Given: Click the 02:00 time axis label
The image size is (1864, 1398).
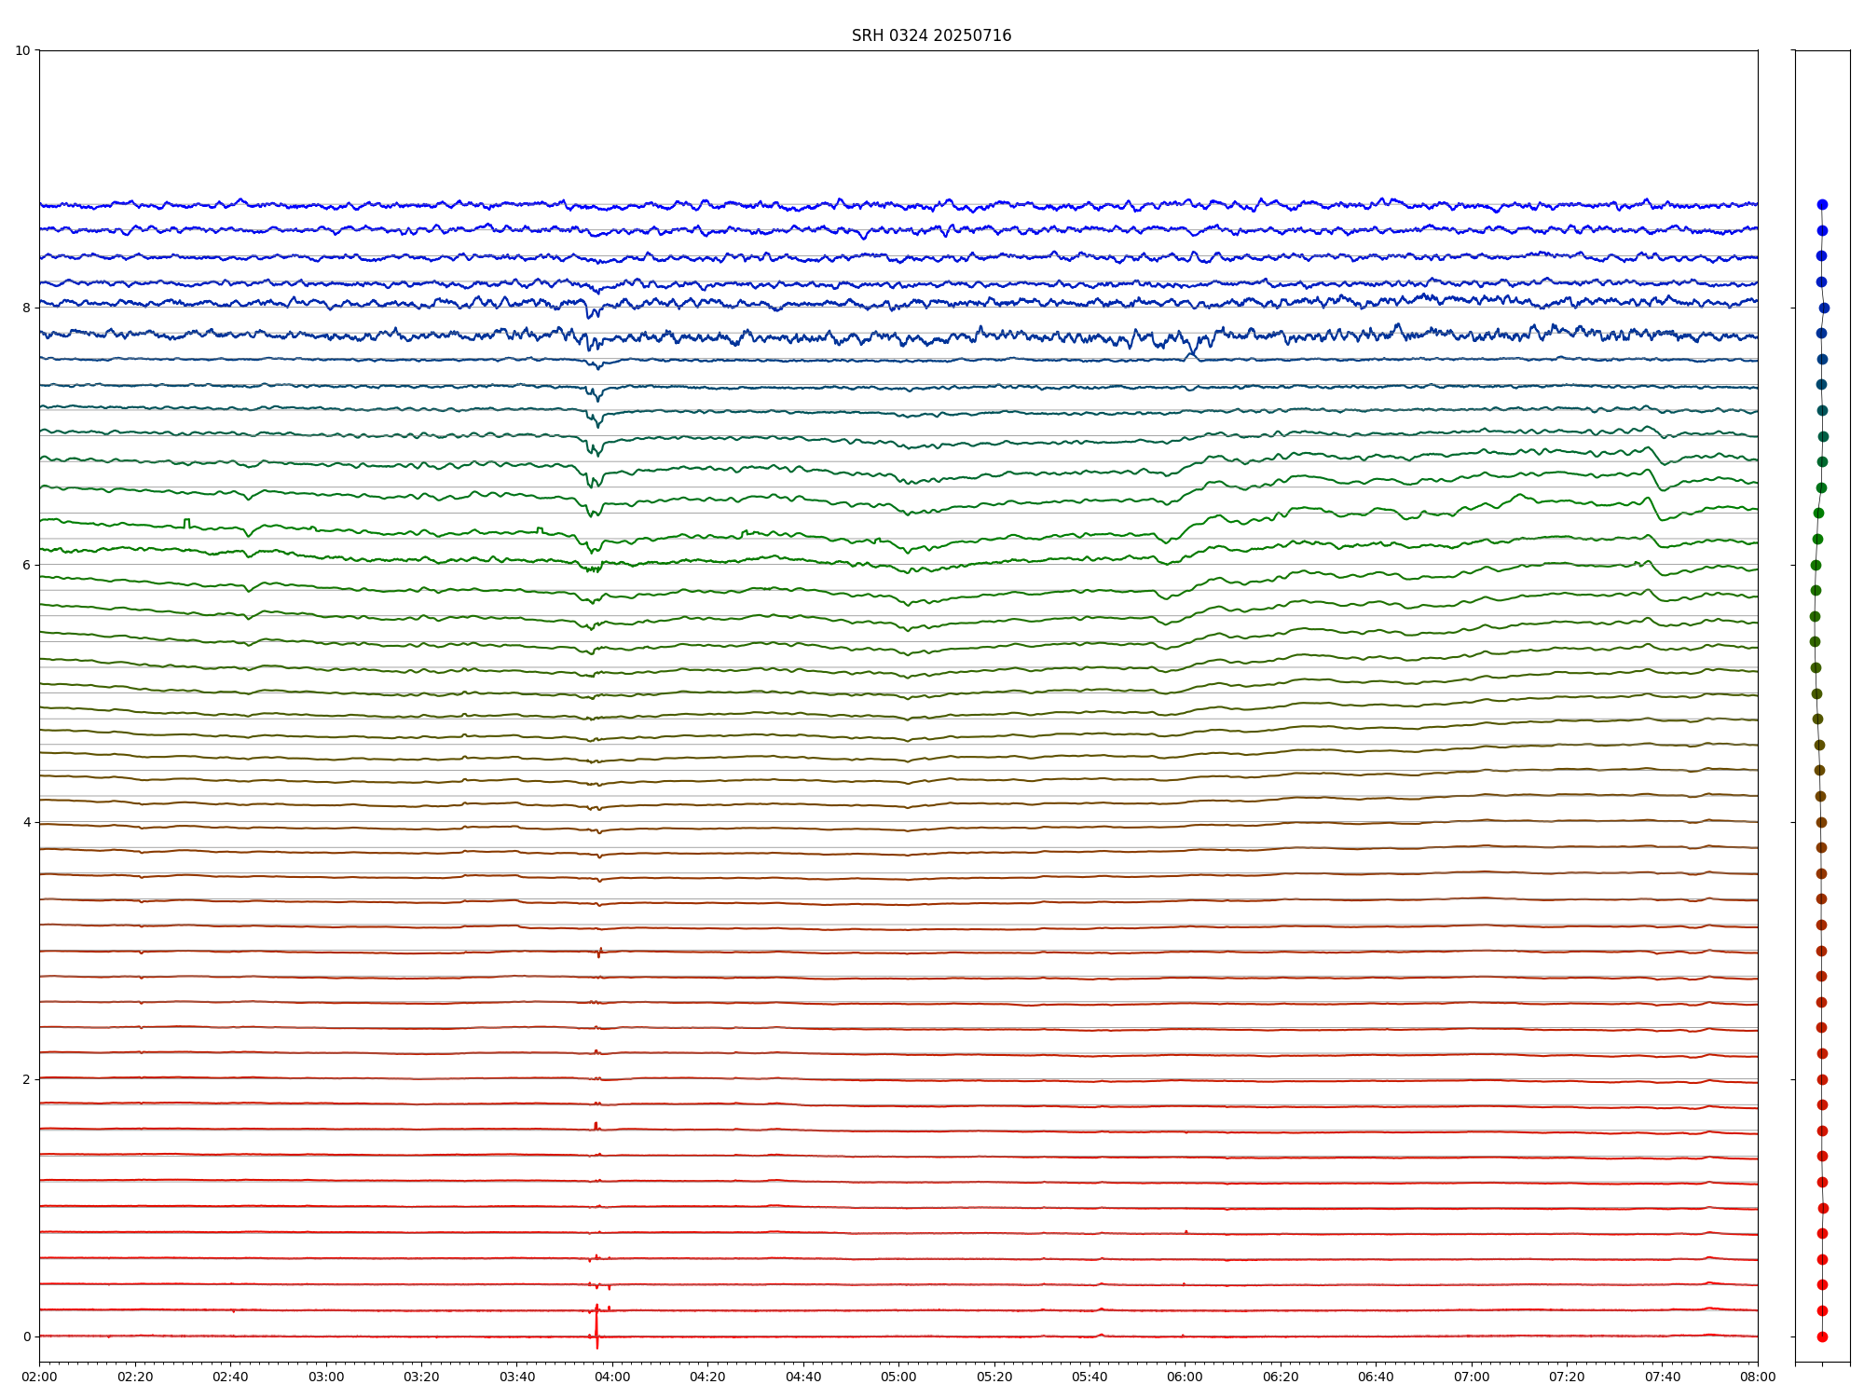Looking at the screenshot, I should point(39,1377).
